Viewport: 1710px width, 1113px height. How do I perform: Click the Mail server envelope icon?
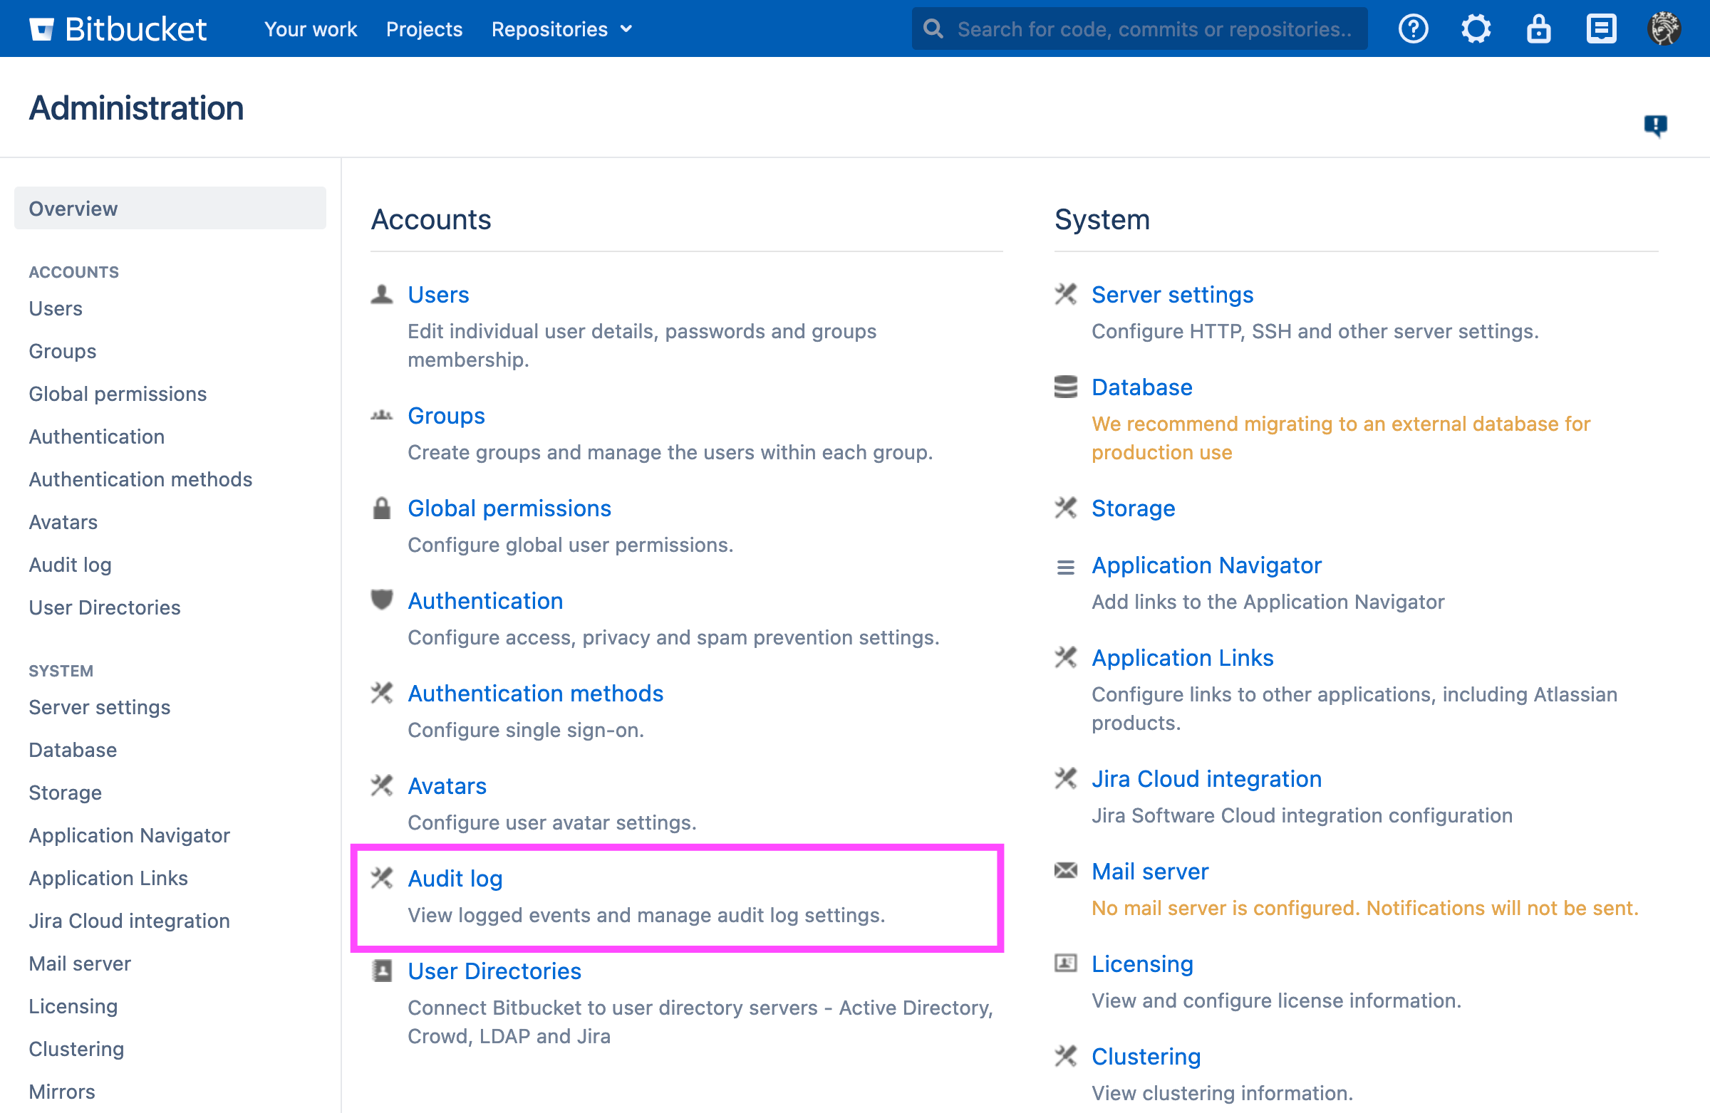click(1065, 871)
